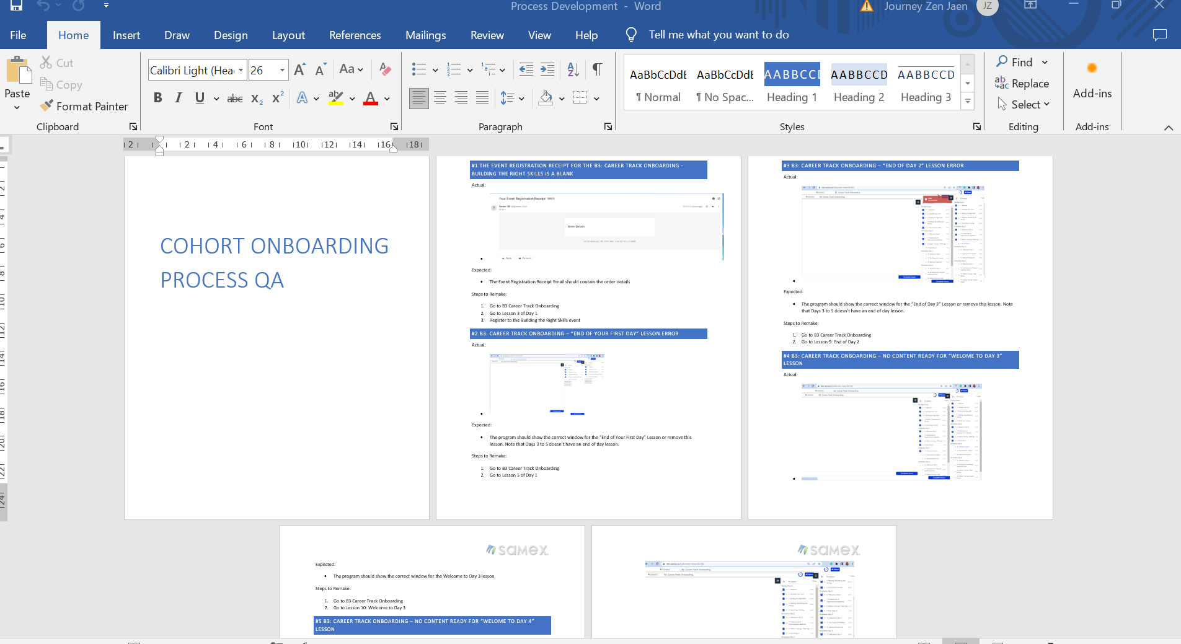Increase indent of the paragraph
This screenshot has width=1181, height=644.
point(547,69)
